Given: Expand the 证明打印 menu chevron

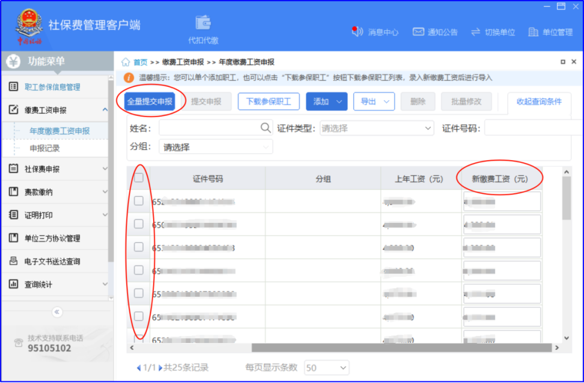Looking at the screenshot, I should click(105, 215).
